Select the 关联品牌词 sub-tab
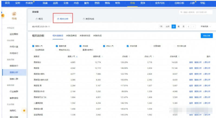Viewport: 216px width, 118px height. tap(71, 36)
